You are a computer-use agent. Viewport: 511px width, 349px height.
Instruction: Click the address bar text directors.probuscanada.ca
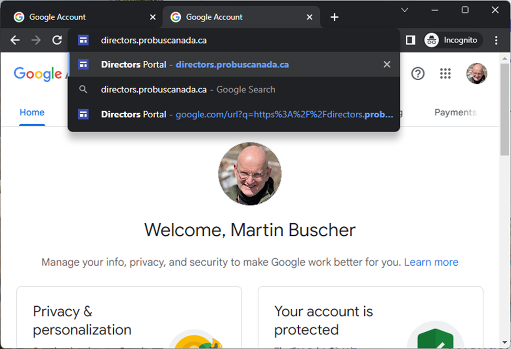[x=154, y=40]
